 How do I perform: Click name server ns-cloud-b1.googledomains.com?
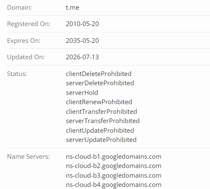114,157
